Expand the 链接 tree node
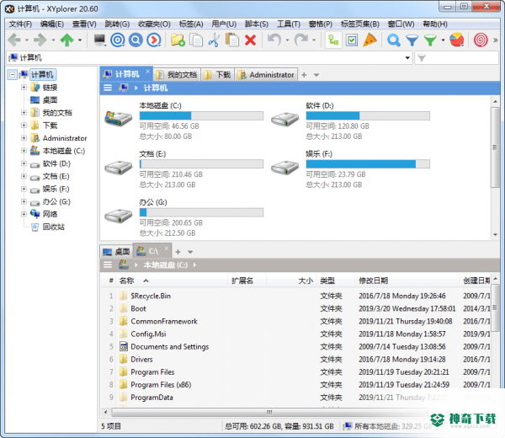 [x=24, y=87]
